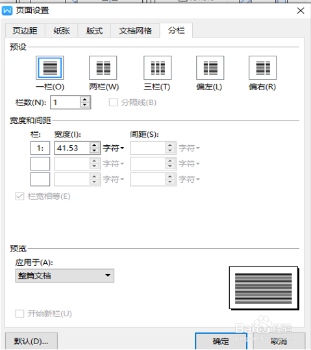Open the column 1 间距 字符 unit dropdown
This screenshot has height=350, width=311.
coord(189,148)
